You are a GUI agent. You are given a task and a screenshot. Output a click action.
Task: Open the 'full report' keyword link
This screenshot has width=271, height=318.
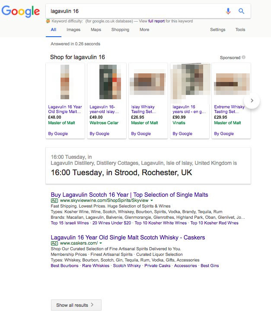coord(156,21)
